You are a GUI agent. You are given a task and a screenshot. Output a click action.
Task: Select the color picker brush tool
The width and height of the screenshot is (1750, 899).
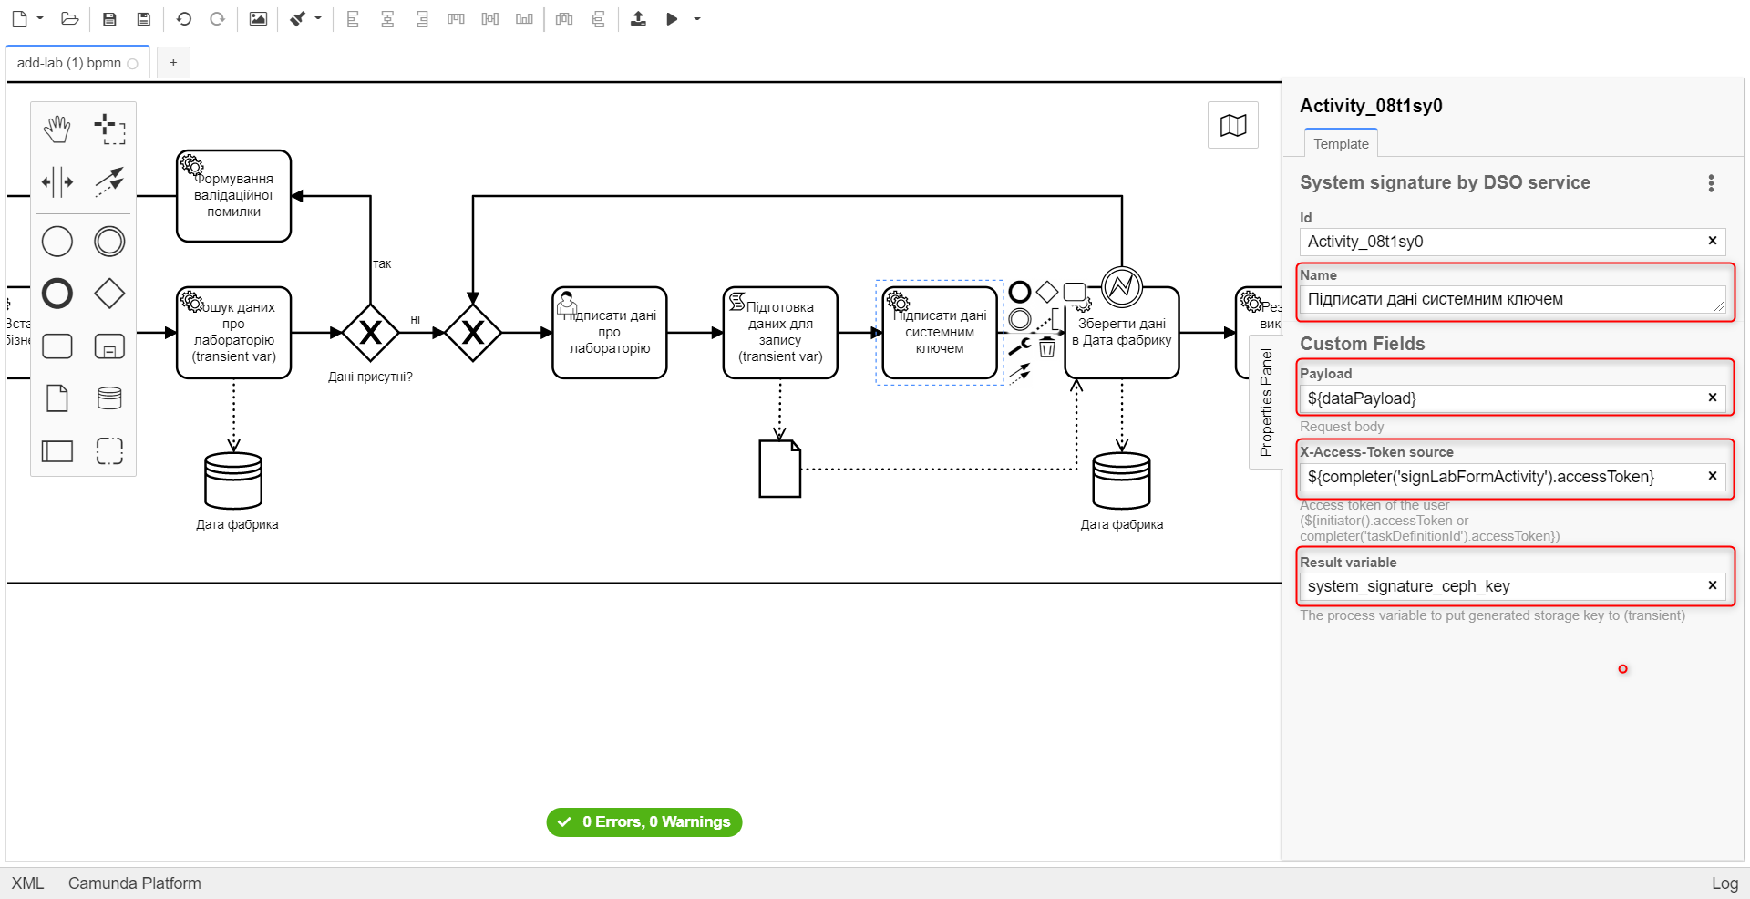[x=298, y=18]
